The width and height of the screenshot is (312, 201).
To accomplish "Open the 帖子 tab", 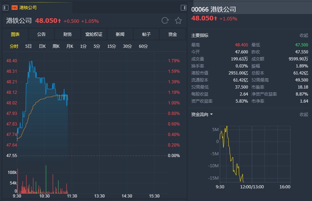I will click(146, 34).
